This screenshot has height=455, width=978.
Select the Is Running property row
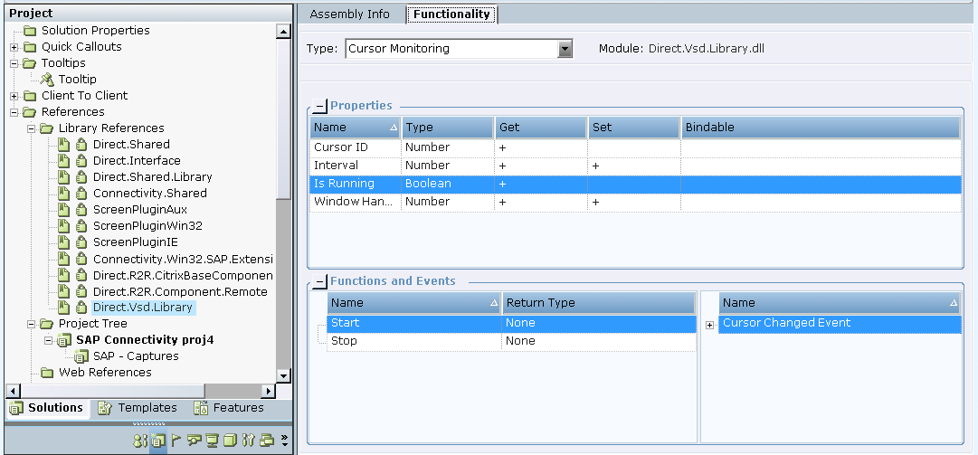click(x=635, y=184)
